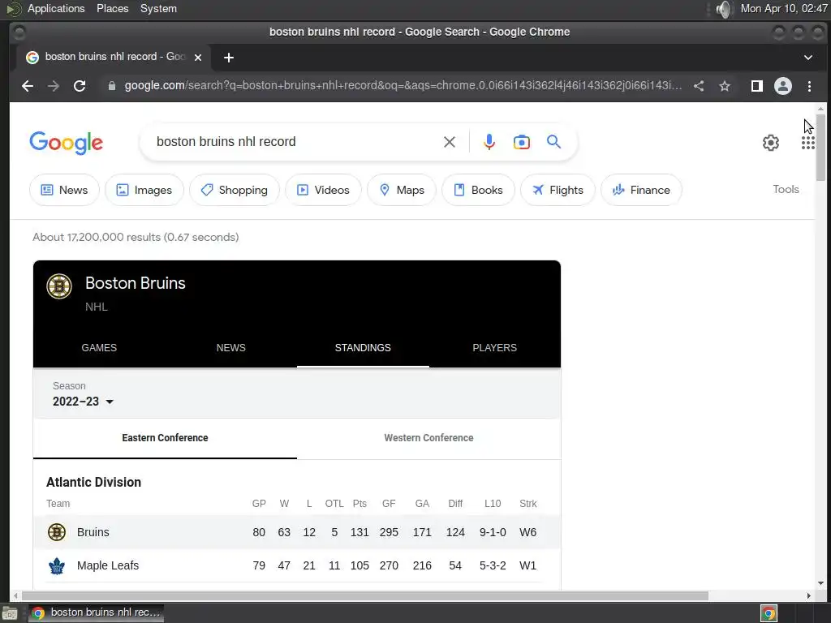The height and width of the screenshot is (623, 831).
Task: Filter results by News
Action: click(x=64, y=190)
